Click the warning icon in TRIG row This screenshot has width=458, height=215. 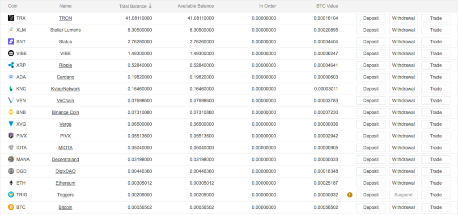(x=350, y=195)
